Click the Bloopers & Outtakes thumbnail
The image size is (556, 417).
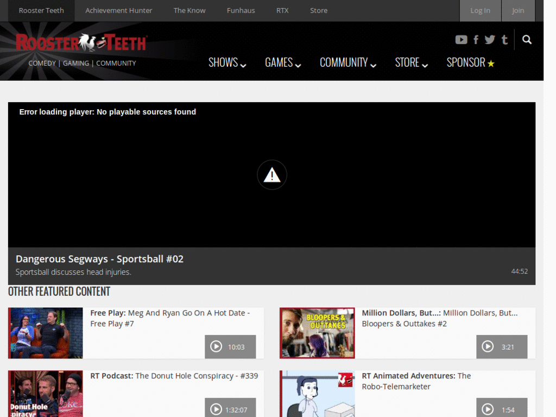coord(317,333)
